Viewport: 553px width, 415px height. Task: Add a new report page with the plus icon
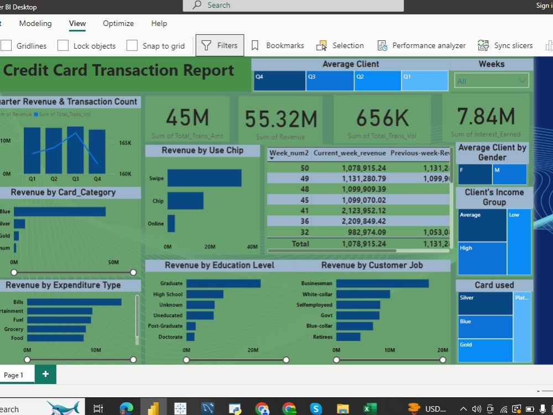(x=45, y=375)
